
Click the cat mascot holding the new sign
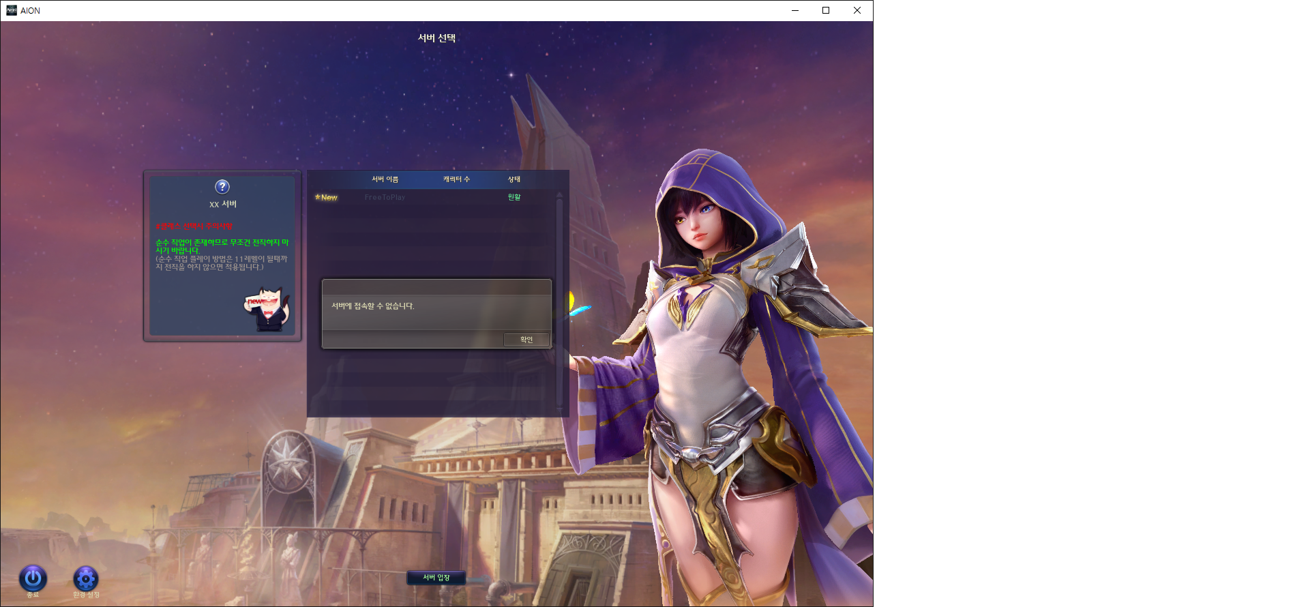[x=267, y=310]
